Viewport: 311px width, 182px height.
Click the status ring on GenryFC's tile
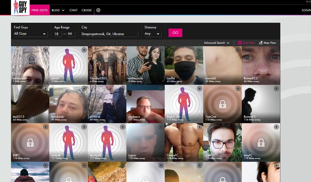(x=199, y=127)
